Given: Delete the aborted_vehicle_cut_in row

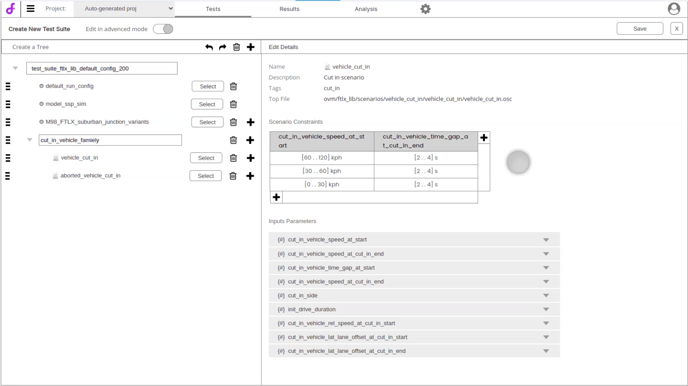Looking at the screenshot, I should click(233, 176).
